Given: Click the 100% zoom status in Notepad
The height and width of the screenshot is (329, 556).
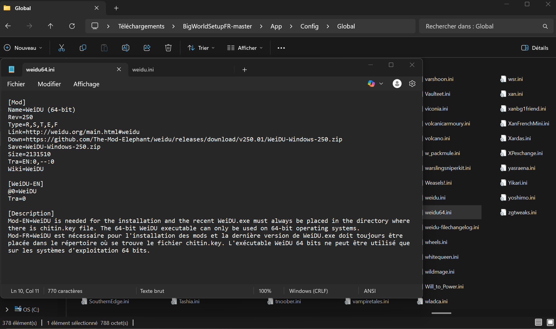Looking at the screenshot, I should click(265, 291).
